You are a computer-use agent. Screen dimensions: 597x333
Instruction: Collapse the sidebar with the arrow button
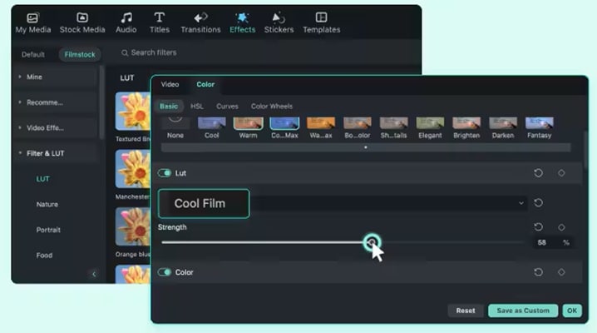tap(94, 274)
